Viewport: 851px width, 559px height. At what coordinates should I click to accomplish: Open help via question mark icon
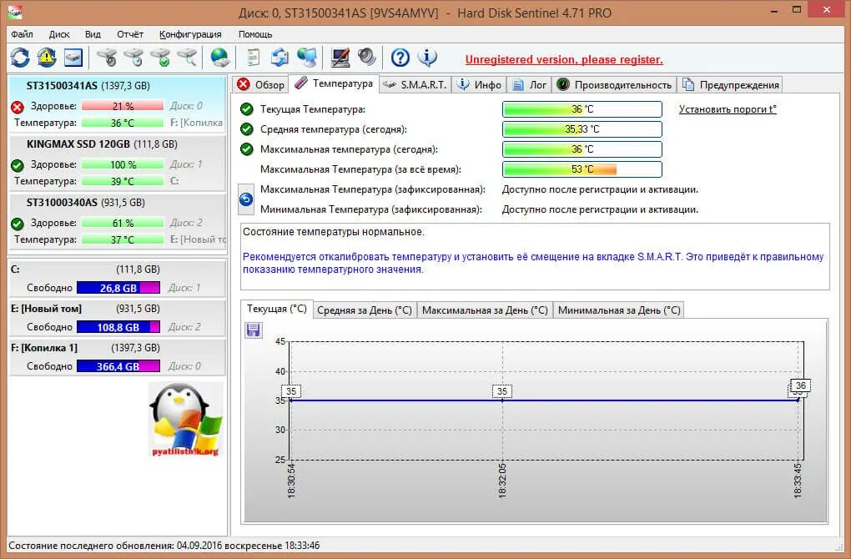point(400,58)
